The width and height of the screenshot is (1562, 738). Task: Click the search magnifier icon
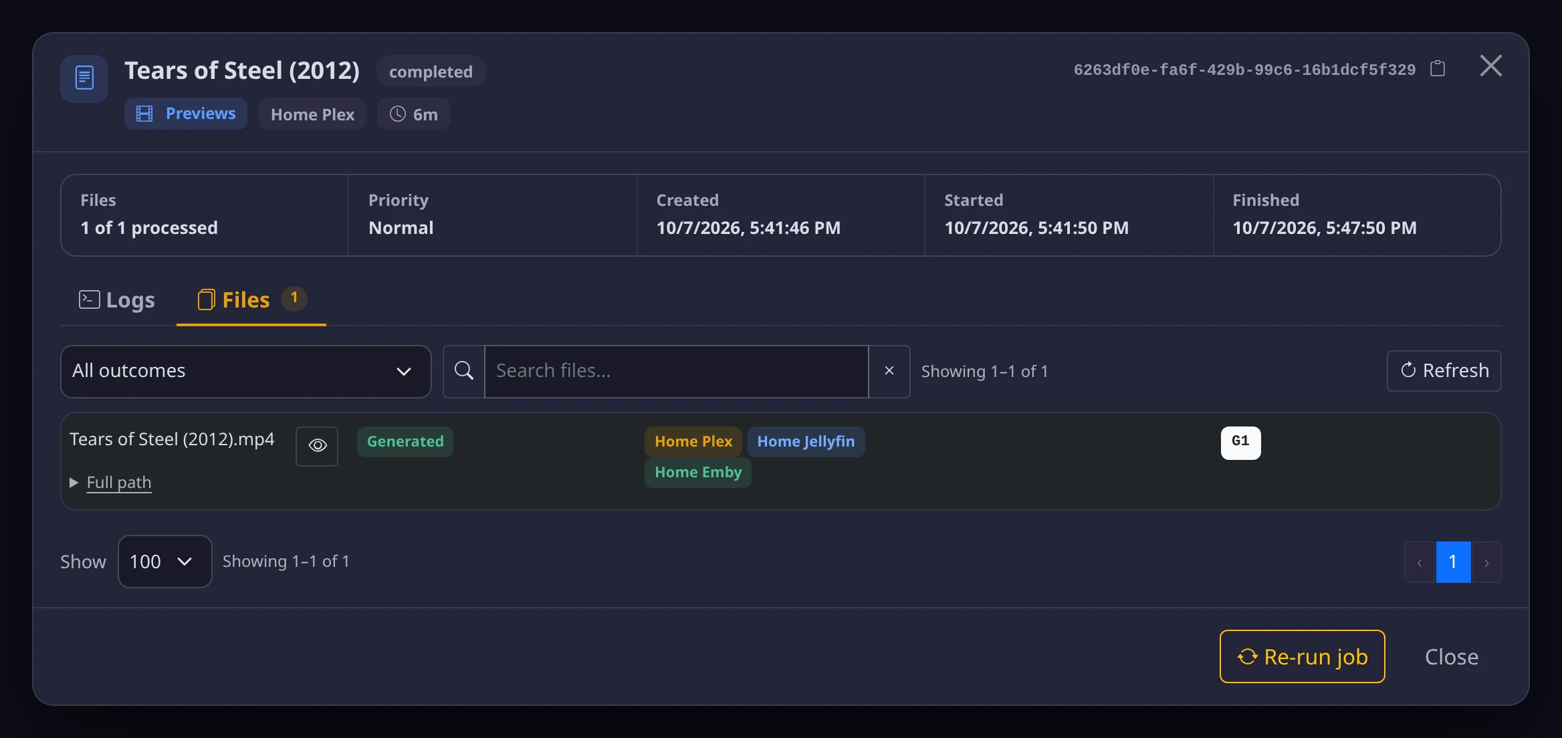(463, 371)
